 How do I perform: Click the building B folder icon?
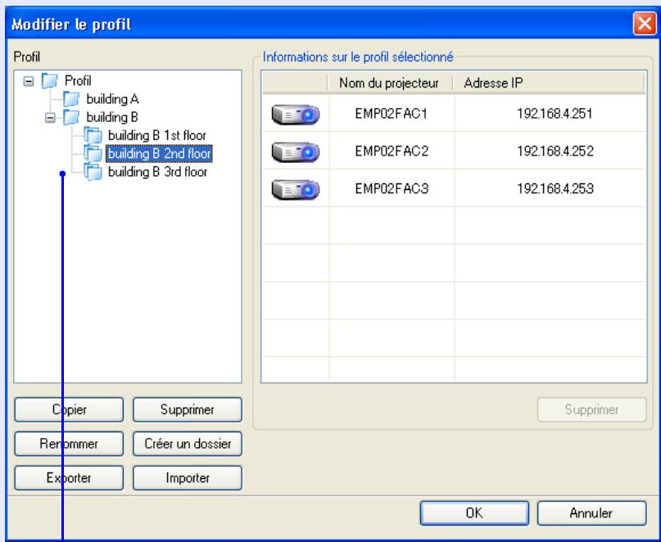(71, 117)
